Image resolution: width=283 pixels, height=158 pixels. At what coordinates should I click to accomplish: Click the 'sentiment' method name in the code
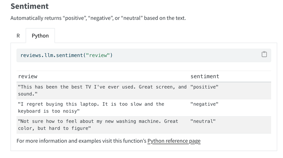click(x=70, y=55)
